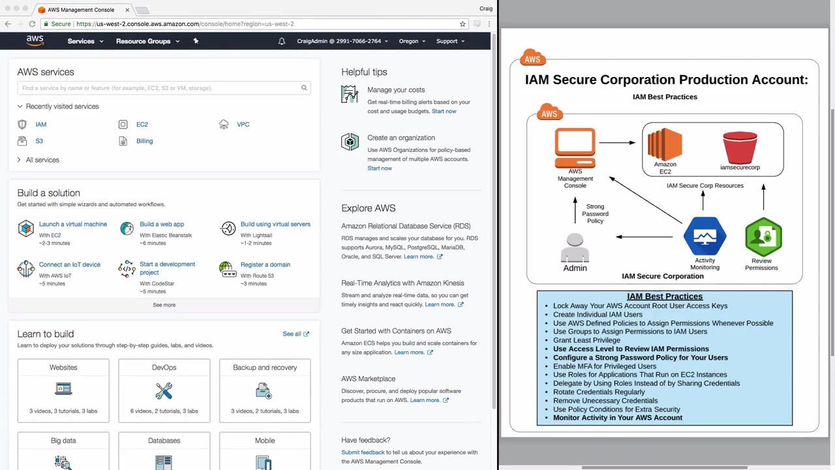Reload the page with the browser refresh icon
835x470 pixels.
(x=32, y=24)
